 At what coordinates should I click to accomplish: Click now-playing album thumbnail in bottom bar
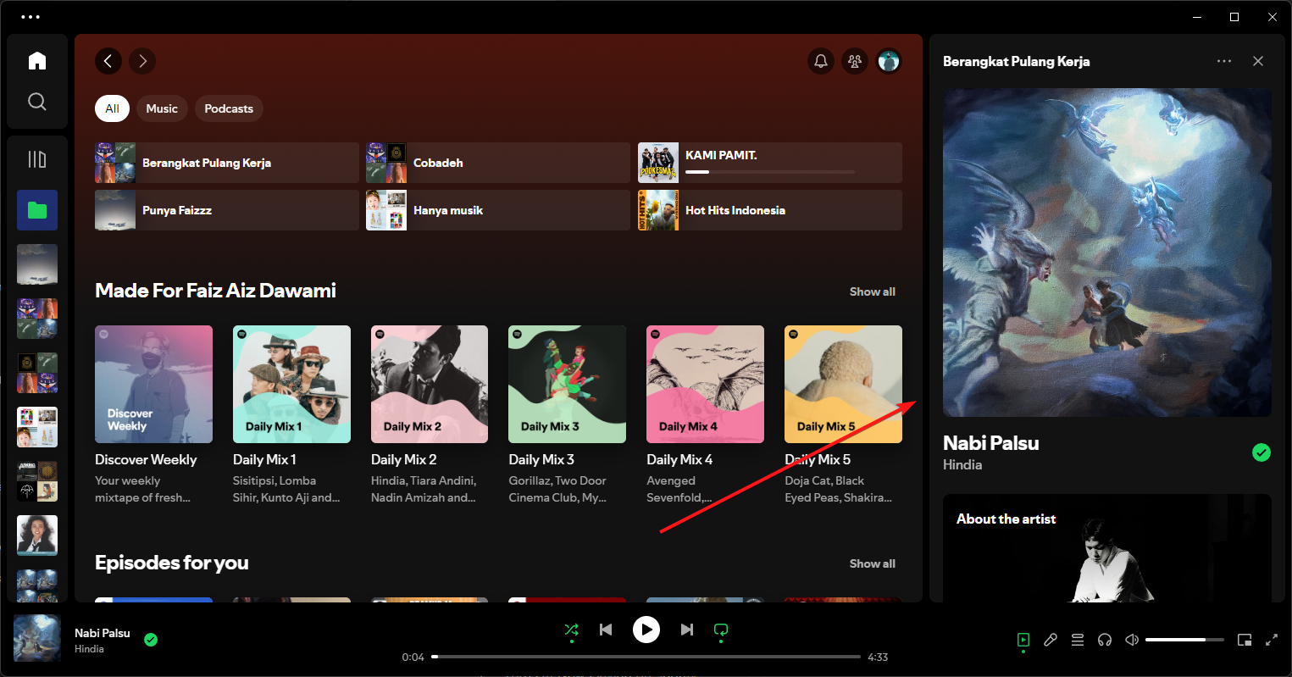pyautogui.click(x=37, y=638)
